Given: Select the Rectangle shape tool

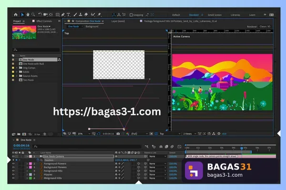Looking at the screenshot, I should click(x=58, y=15).
